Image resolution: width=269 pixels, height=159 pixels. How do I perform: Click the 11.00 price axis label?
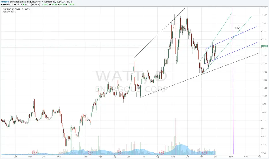coord(265,88)
